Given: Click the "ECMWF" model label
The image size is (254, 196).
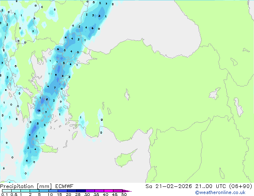Looking at the screenshot, I should [x=65, y=186].
